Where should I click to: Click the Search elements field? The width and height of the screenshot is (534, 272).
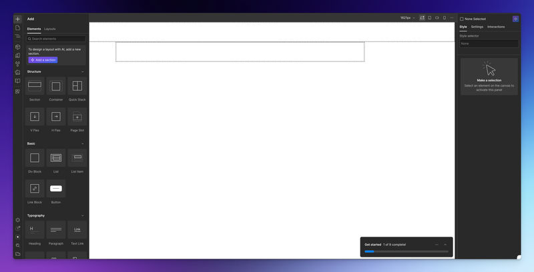pos(56,39)
